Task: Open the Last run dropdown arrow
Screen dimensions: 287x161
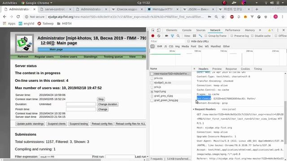Action: [148, 157]
